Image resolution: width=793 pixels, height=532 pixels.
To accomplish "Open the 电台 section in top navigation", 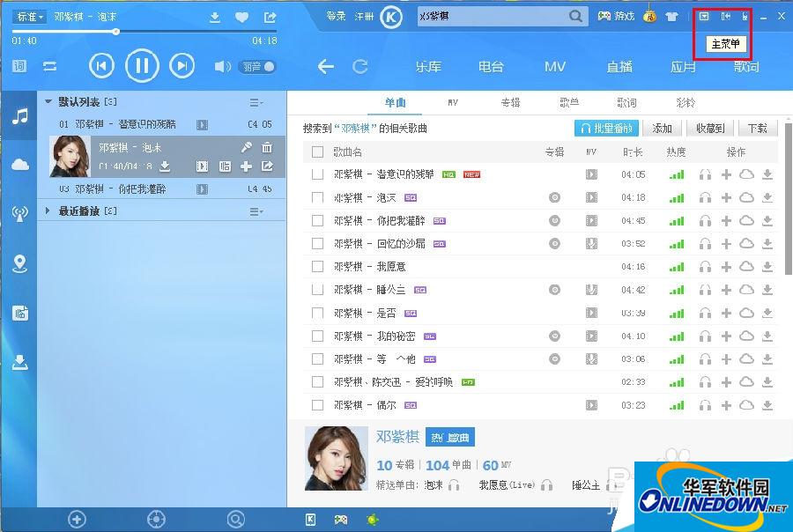I will point(491,67).
